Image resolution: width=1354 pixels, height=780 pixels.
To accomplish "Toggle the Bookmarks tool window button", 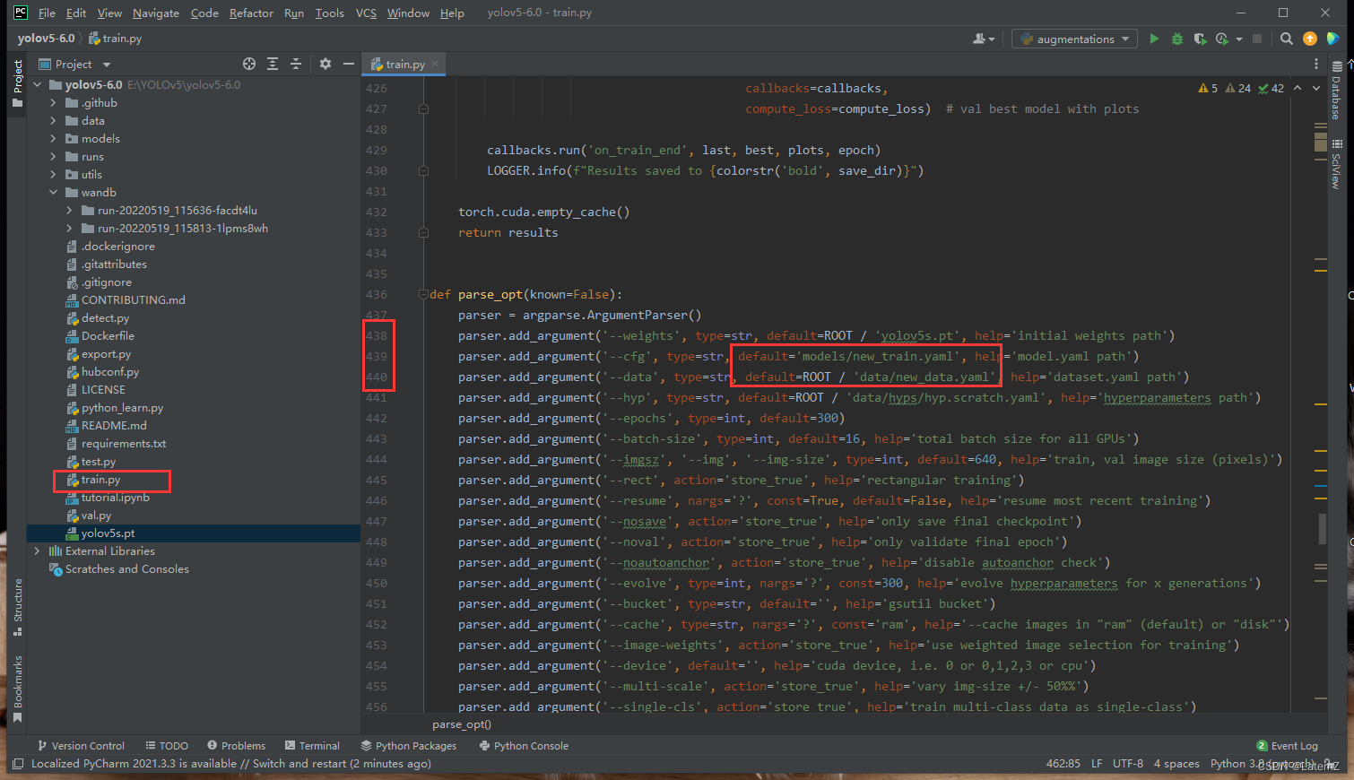I will [x=17, y=689].
